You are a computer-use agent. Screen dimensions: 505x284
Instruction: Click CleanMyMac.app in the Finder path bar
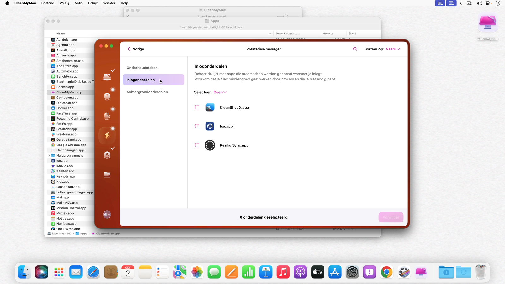106,234
